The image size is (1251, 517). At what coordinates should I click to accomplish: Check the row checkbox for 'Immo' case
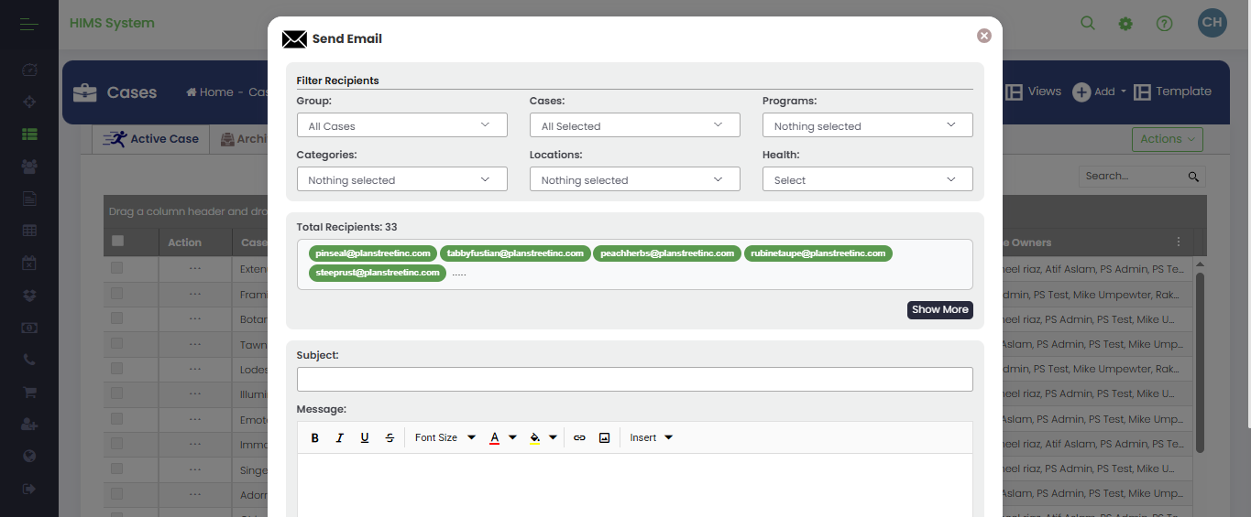(116, 444)
